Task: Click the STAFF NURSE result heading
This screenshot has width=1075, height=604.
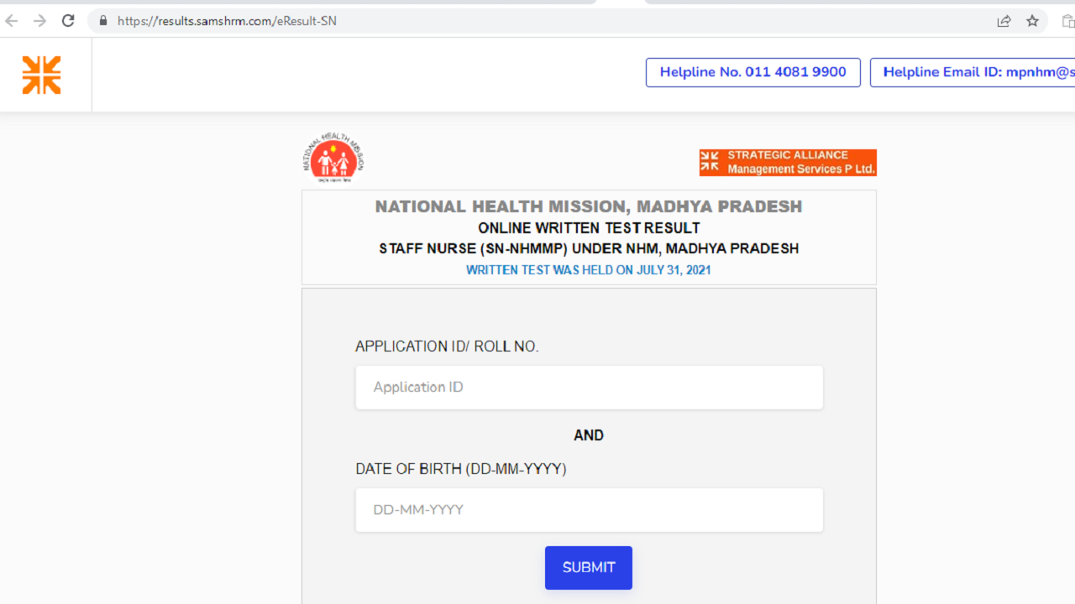Action: [588, 248]
